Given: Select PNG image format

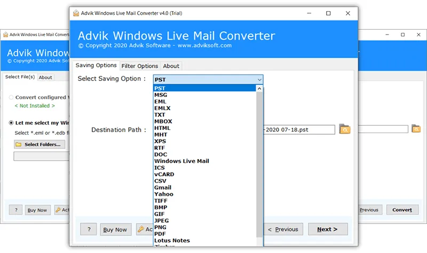Looking at the screenshot, I should coord(204,227).
